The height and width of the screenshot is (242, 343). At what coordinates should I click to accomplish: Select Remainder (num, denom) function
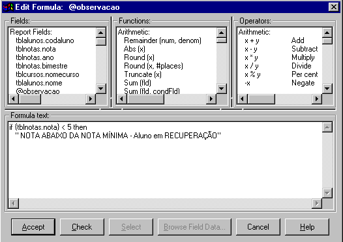(162, 40)
